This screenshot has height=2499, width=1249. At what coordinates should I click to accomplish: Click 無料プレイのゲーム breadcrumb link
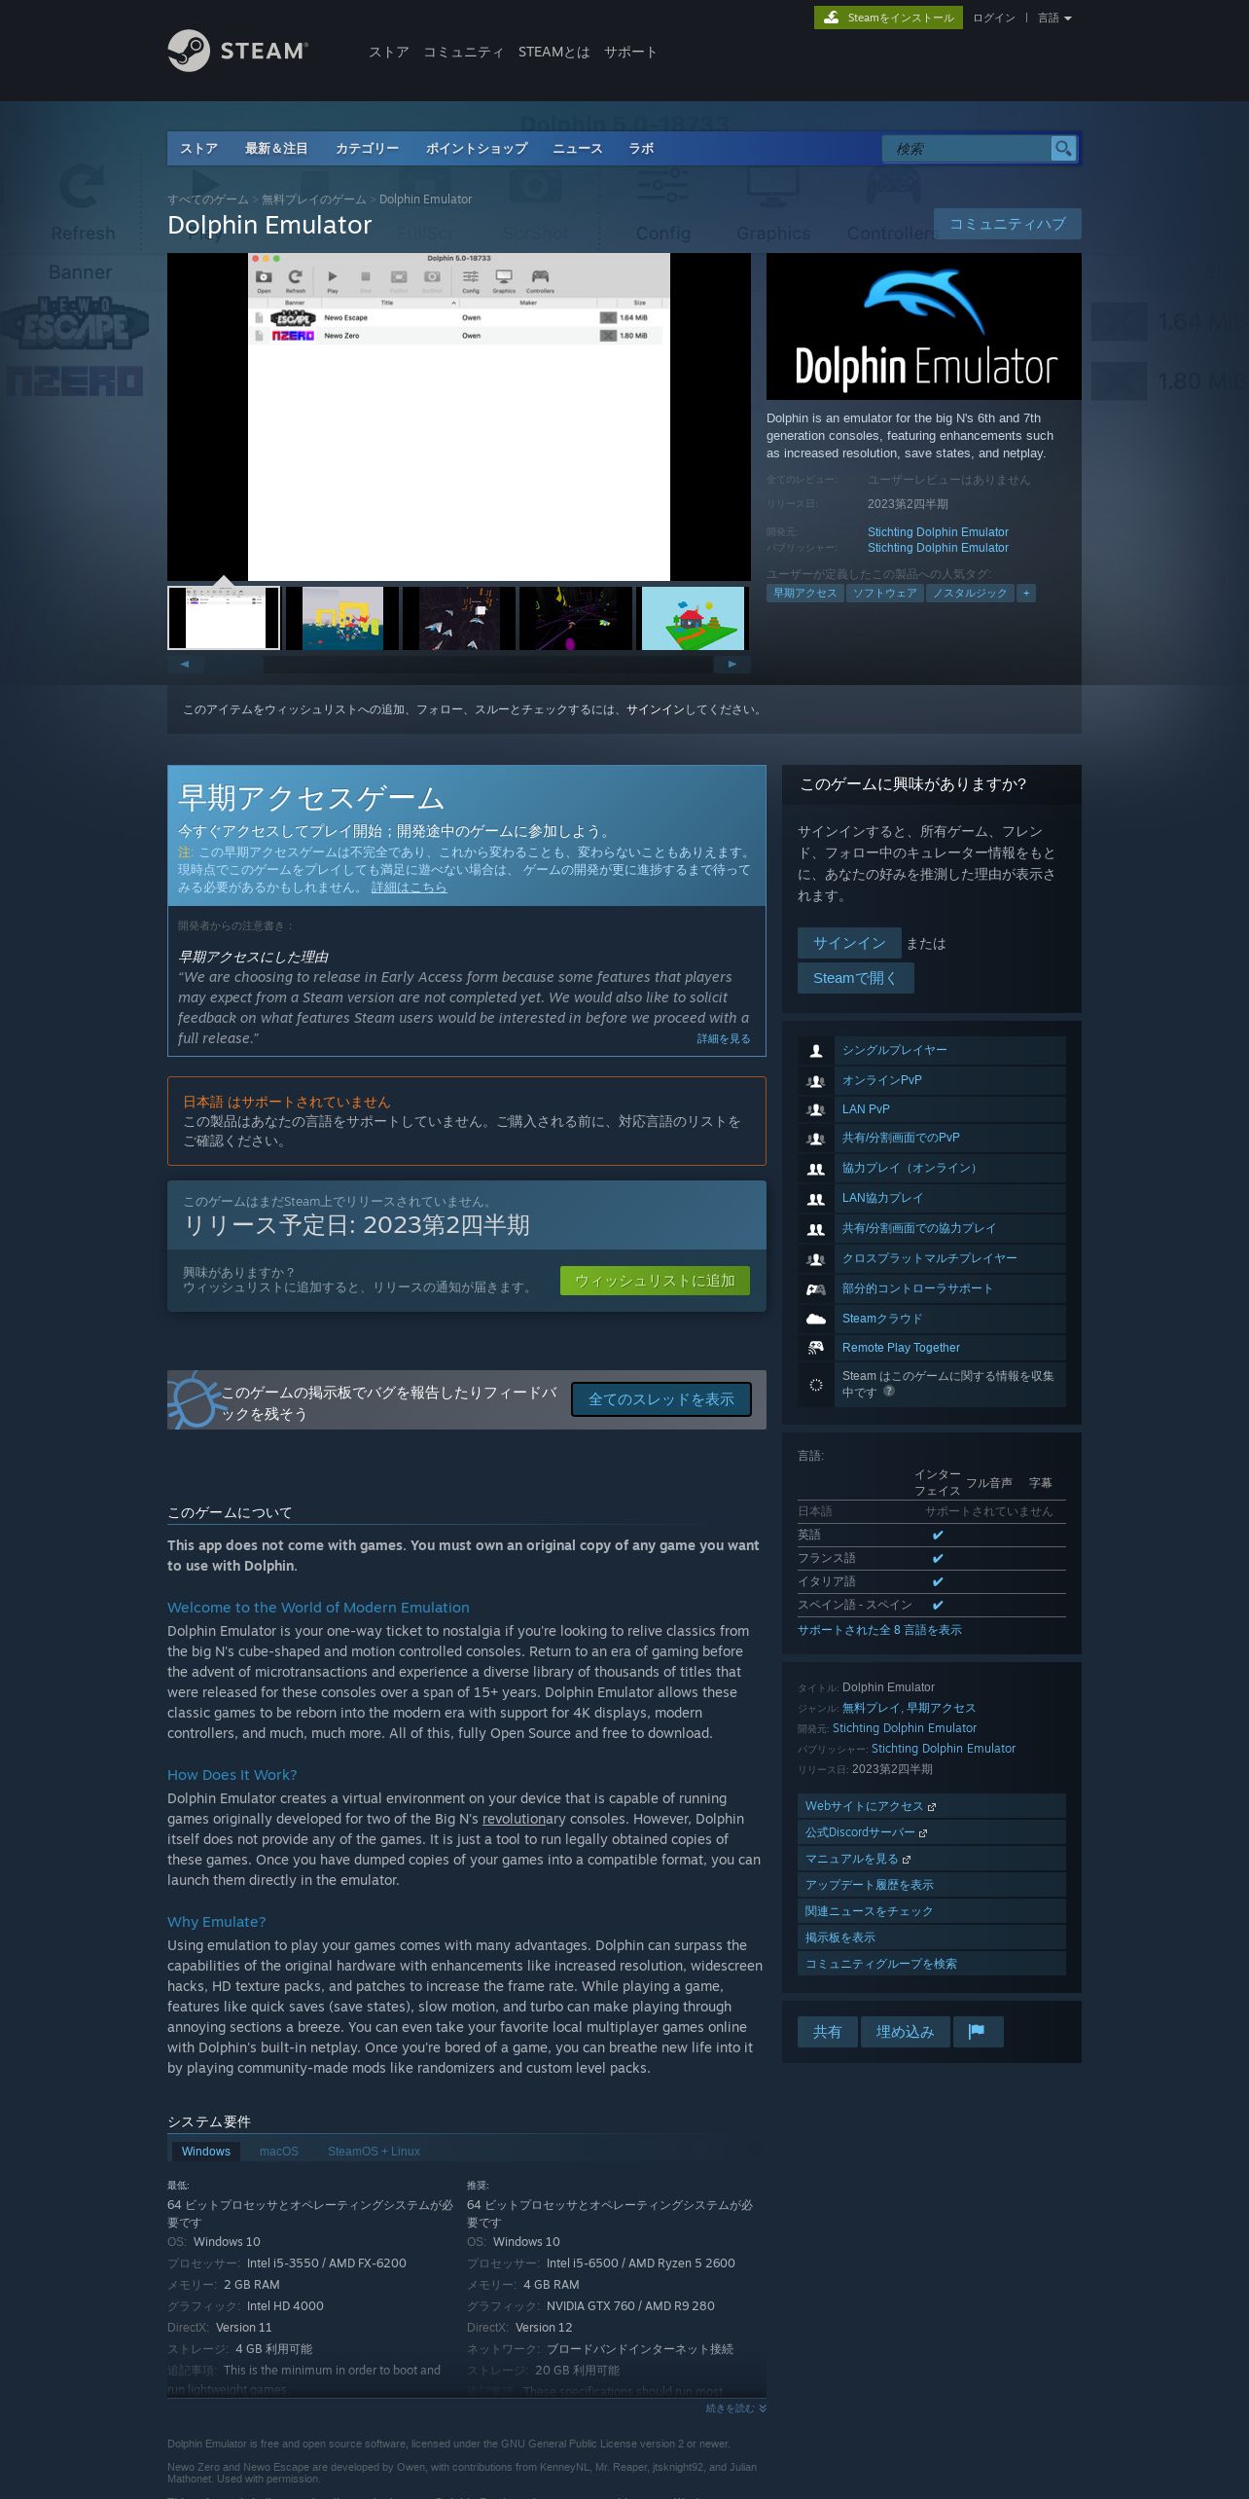(x=313, y=199)
